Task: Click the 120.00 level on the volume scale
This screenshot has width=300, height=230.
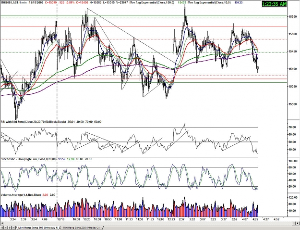Action: pyautogui.click(x=293, y=197)
